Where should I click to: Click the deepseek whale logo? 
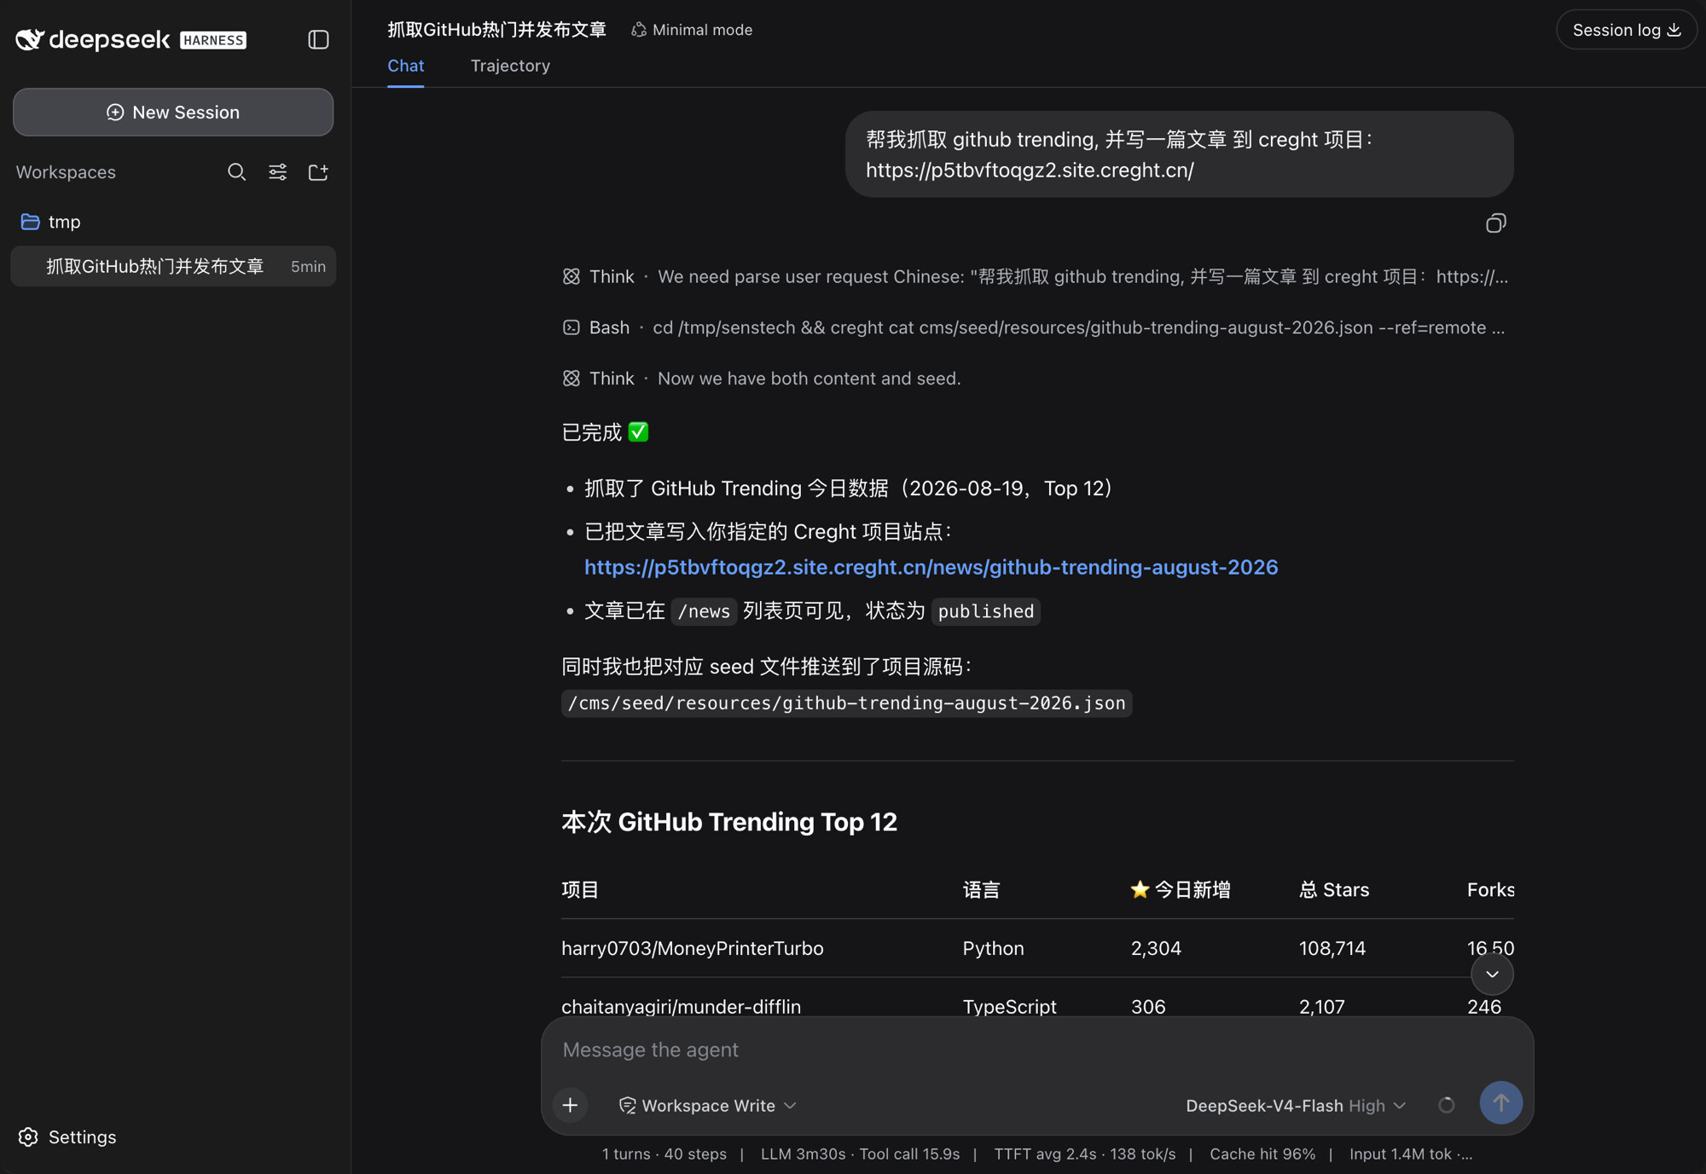pyautogui.click(x=30, y=39)
